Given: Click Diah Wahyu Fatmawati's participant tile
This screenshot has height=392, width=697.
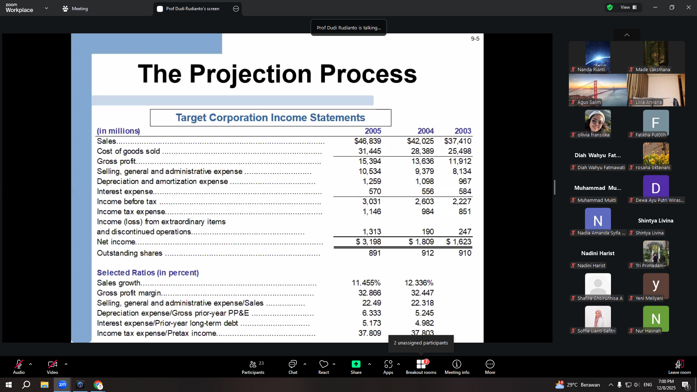Looking at the screenshot, I should [x=598, y=155].
